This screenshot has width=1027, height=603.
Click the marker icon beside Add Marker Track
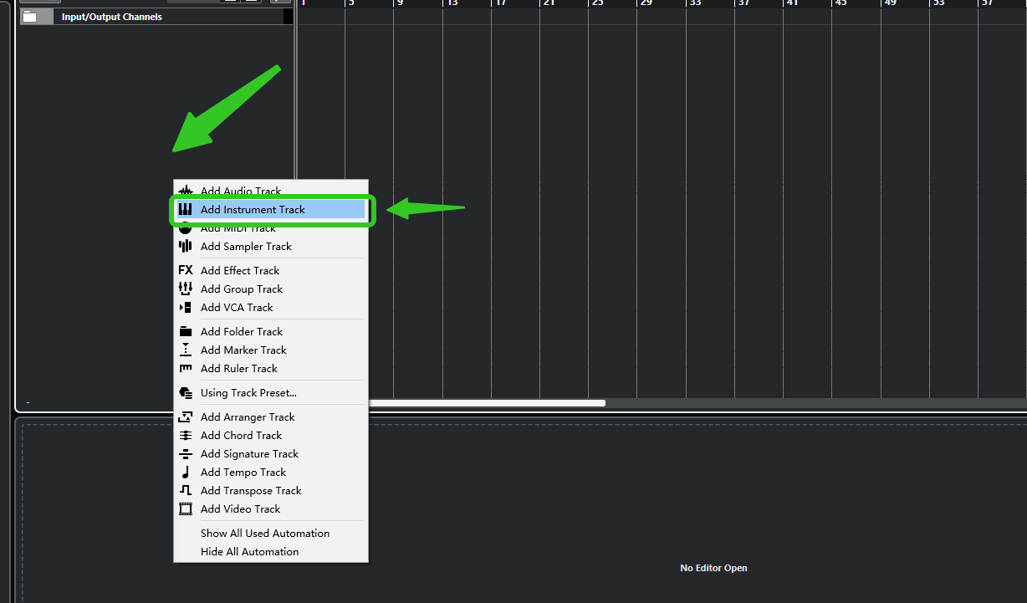(x=186, y=350)
